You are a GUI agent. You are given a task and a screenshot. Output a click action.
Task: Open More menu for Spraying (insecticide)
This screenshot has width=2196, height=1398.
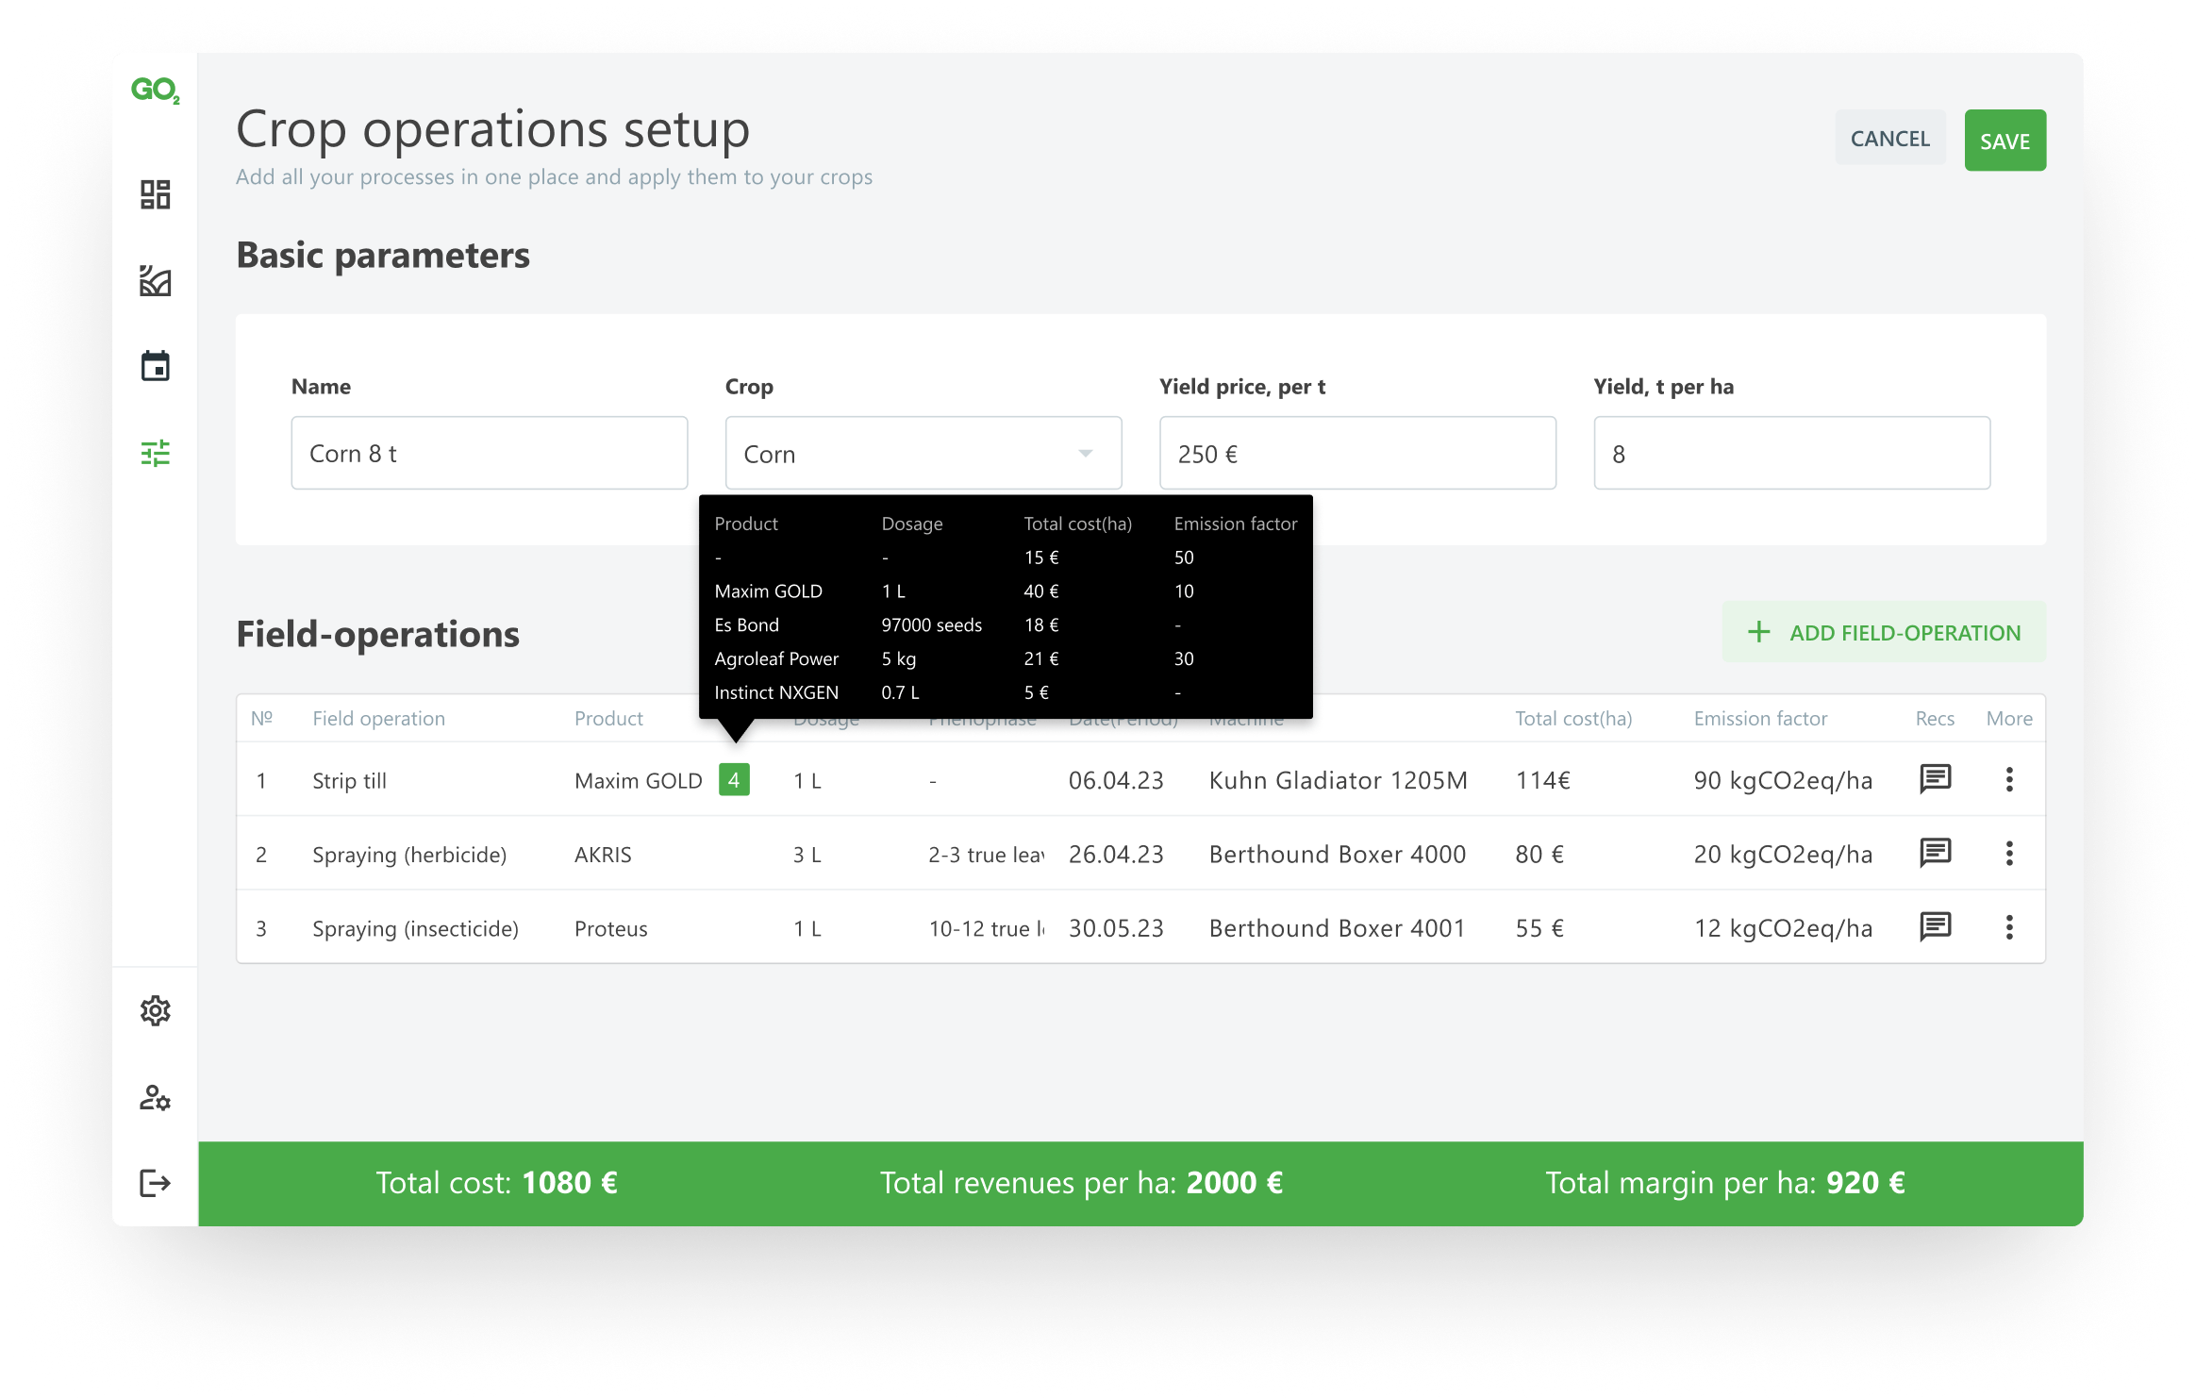[x=2009, y=927]
